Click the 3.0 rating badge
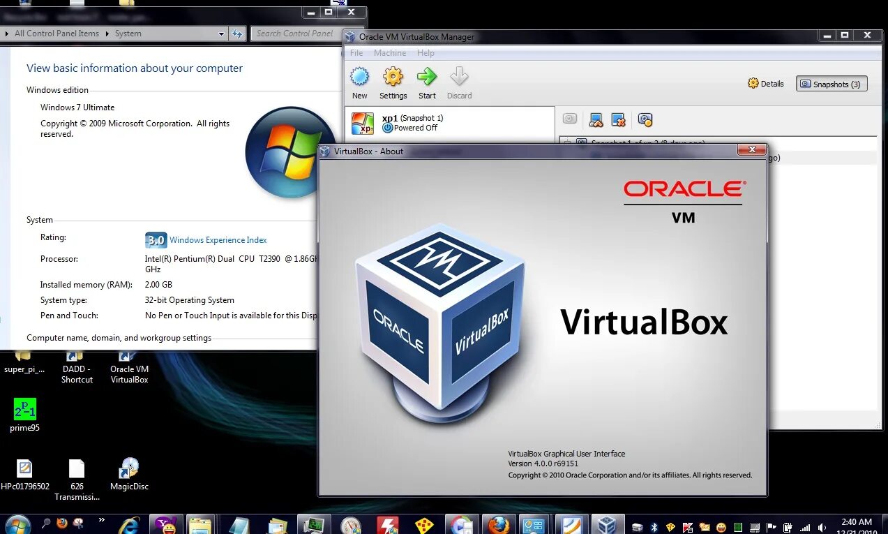Viewport: 888px width, 534px height. [x=156, y=240]
